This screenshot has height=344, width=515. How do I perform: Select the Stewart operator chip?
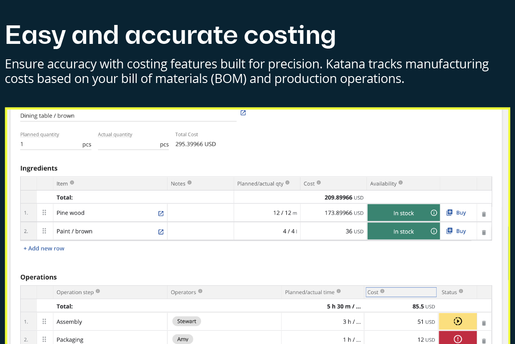186,321
